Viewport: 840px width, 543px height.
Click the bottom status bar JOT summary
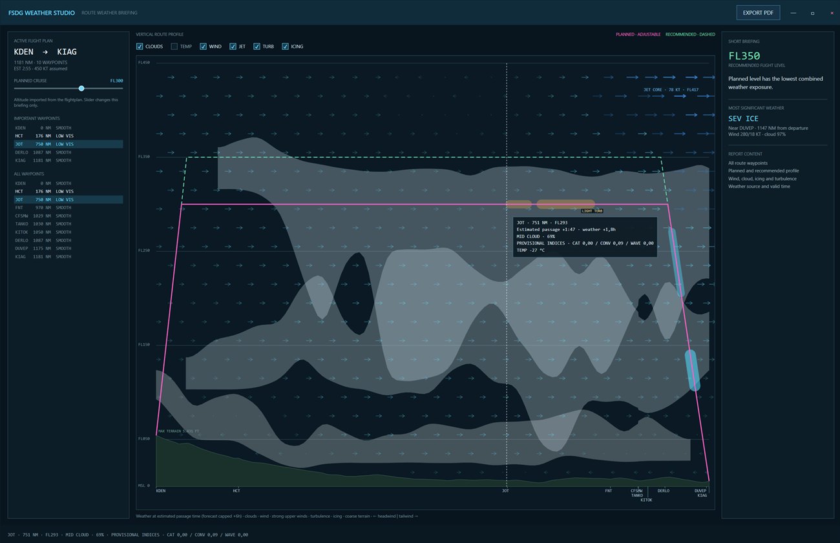[x=128, y=535]
